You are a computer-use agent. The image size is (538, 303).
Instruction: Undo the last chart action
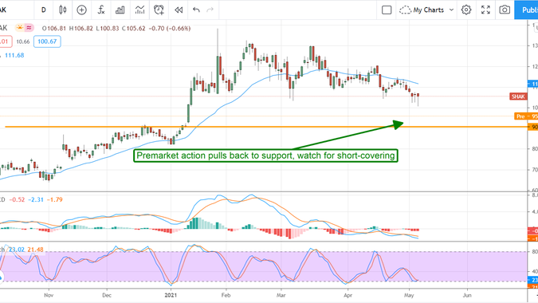click(x=196, y=10)
